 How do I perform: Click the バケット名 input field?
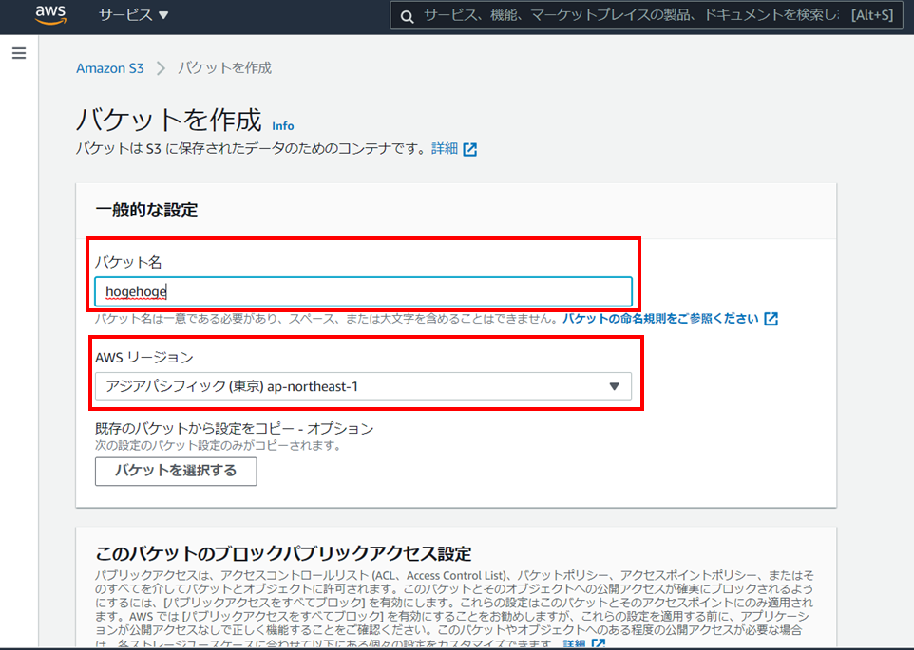click(x=363, y=291)
